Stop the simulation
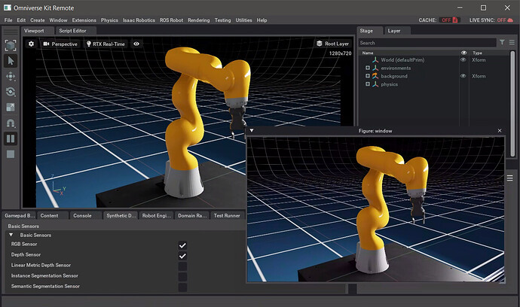Viewport: 520px width, 307px height. coord(11,154)
